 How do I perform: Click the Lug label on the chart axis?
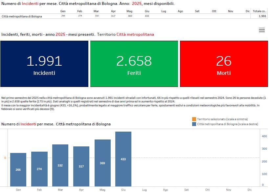144,190
